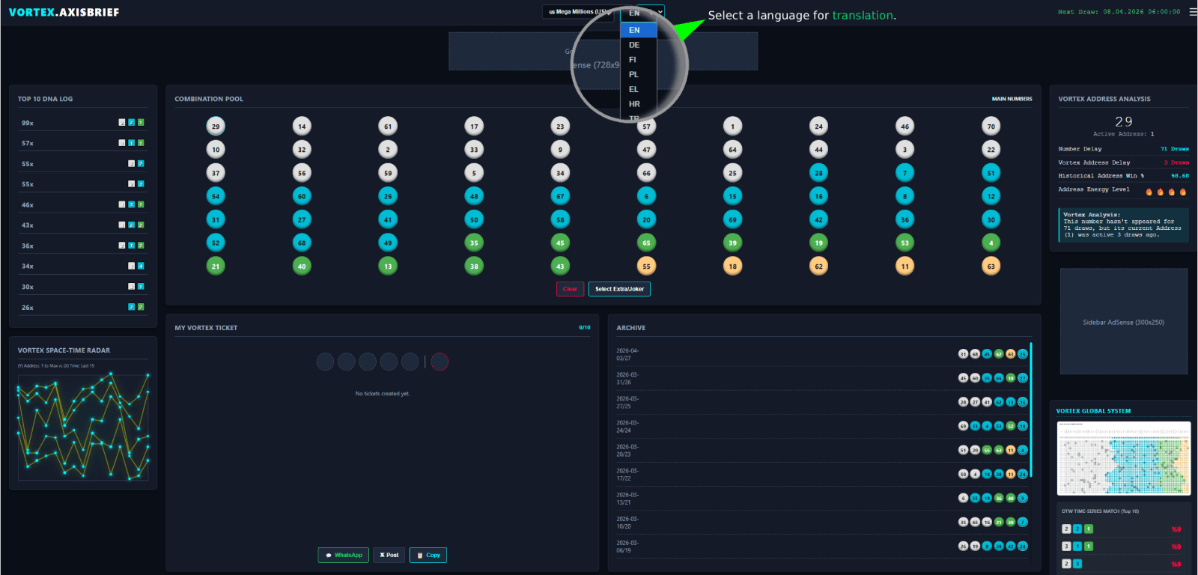Open the hamburger menu icon
The height and width of the screenshot is (575, 1198).
(x=1193, y=12)
